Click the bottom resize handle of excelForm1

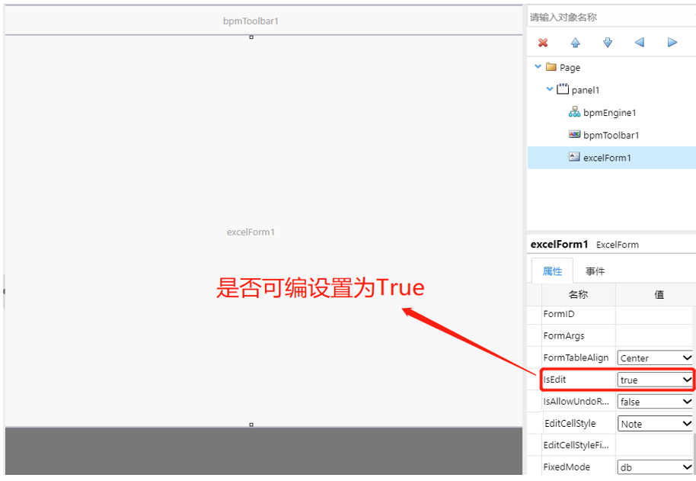click(x=251, y=425)
